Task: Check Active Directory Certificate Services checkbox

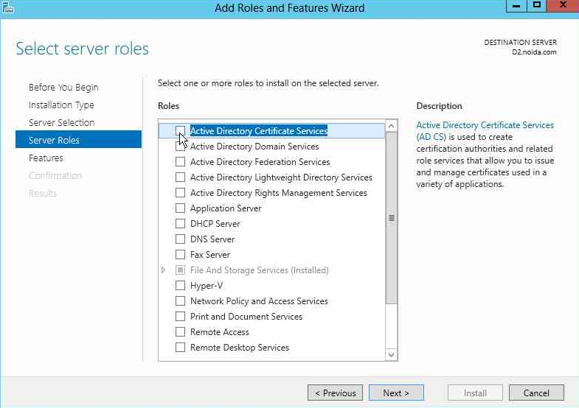Action: 180,130
